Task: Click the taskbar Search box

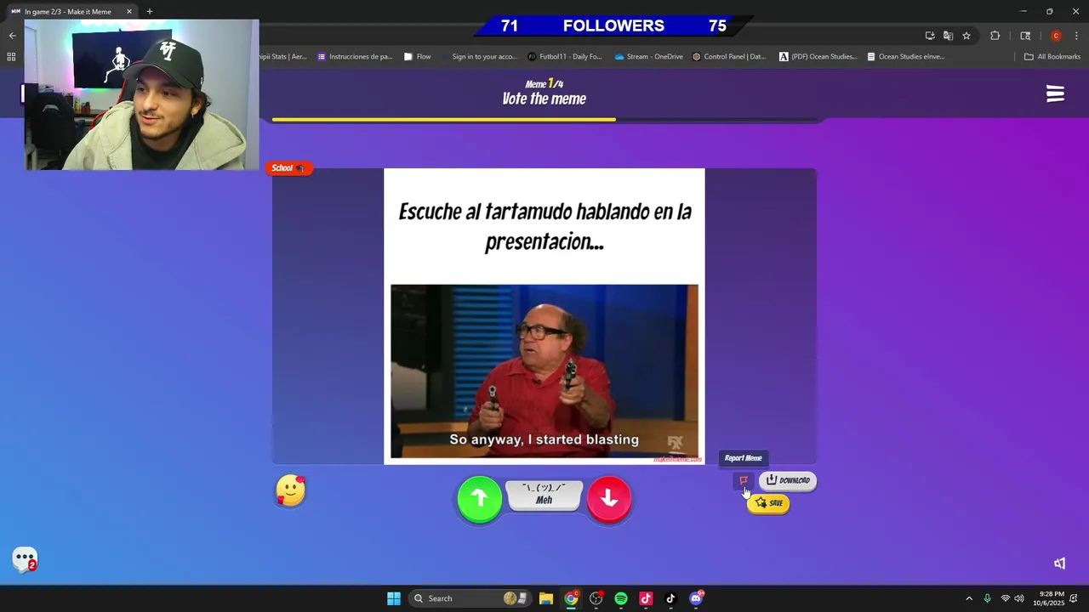Action: tap(470, 598)
